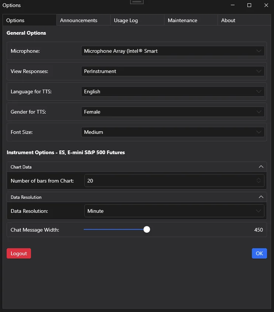Confirm settings with the OK button

259,253
